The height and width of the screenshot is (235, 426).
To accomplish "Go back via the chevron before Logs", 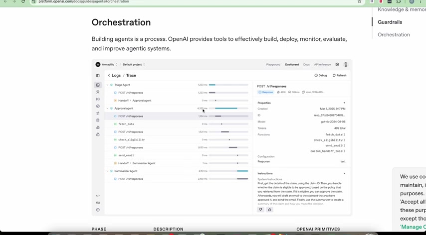I will click(x=109, y=75).
